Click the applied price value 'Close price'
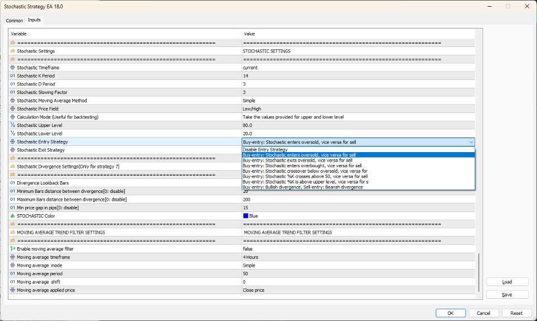The width and height of the screenshot is (537, 321). pyautogui.click(x=253, y=290)
